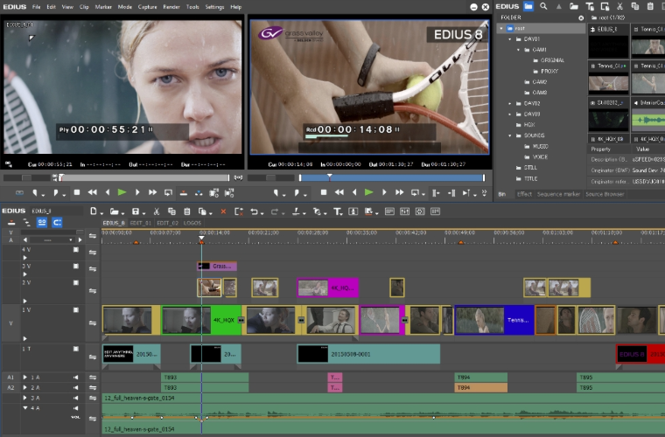
Task: Click the Save Project icon in timeline toolbar
Action: [x=136, y=212]
